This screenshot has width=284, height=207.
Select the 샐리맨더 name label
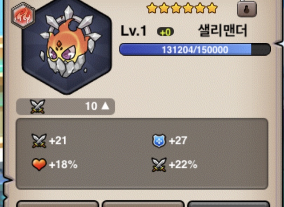[223, 30]
